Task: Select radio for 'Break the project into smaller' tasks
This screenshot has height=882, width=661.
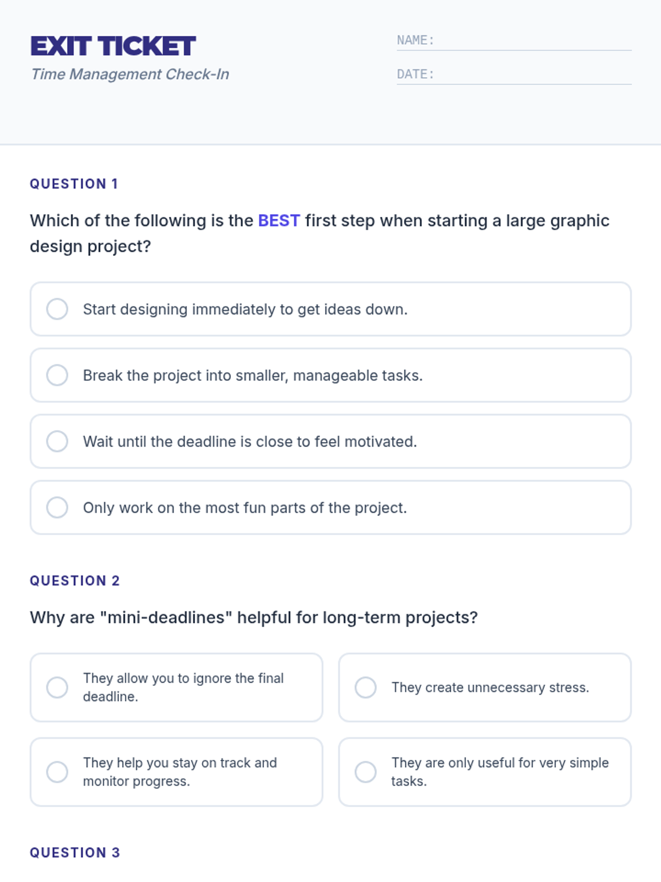Action: 57,375
